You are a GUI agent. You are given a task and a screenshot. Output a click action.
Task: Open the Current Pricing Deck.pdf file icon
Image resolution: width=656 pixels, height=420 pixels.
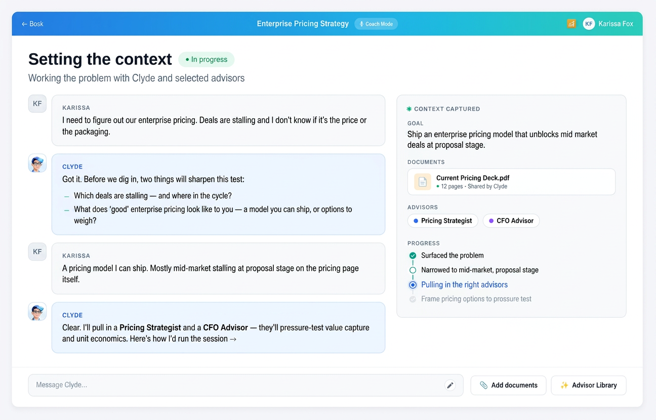[423, 182]
